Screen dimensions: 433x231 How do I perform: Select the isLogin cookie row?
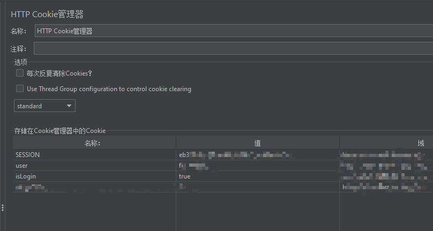pyautogui.click(x=223, y=176)
